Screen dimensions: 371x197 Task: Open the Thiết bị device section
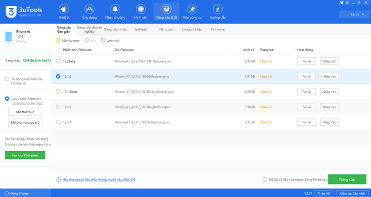pos(64,12)
